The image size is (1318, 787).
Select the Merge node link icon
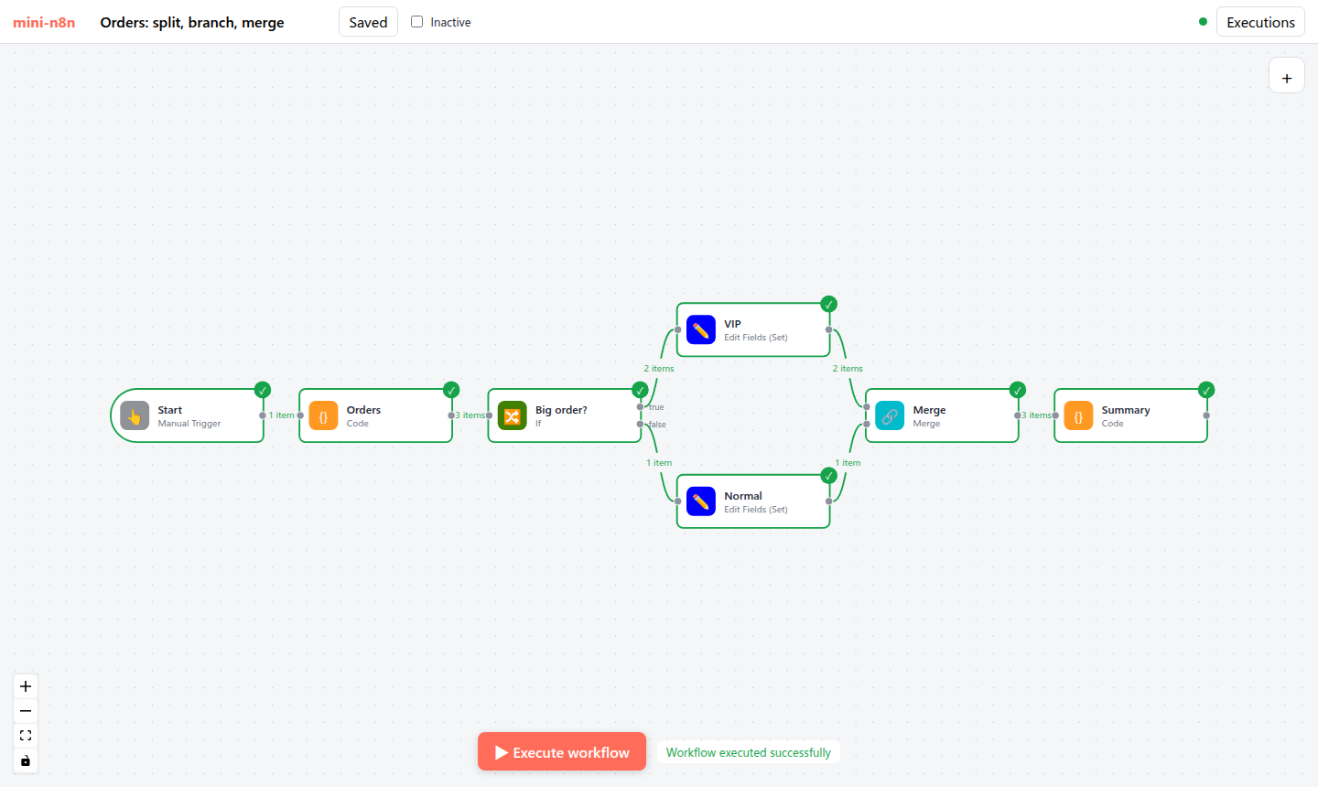890,416
